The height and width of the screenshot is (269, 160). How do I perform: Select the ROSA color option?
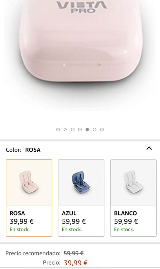click(x=29, y=198)
